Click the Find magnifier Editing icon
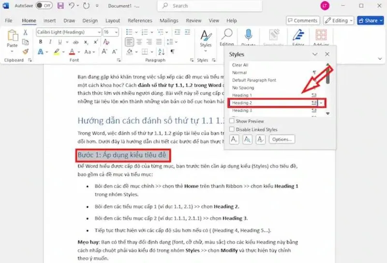 (227, 34)
